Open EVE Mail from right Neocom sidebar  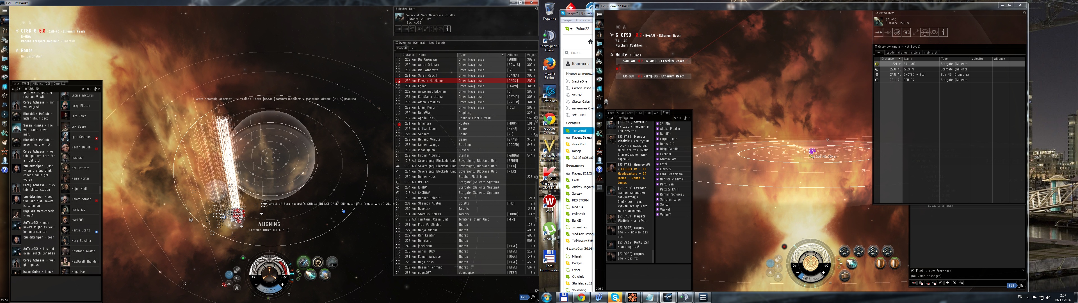pyautogui.click(x=599, y=43)
